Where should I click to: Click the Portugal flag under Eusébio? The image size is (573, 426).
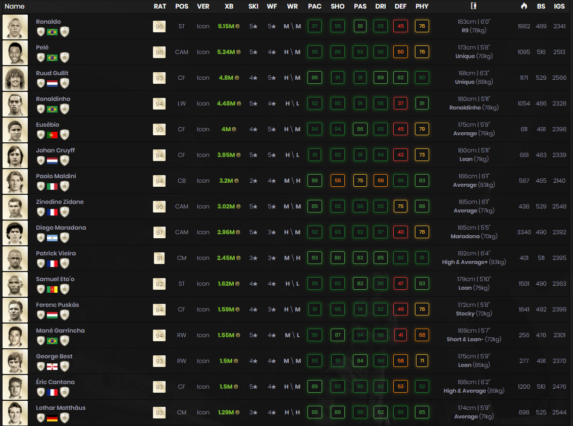[x=53, y=135]
